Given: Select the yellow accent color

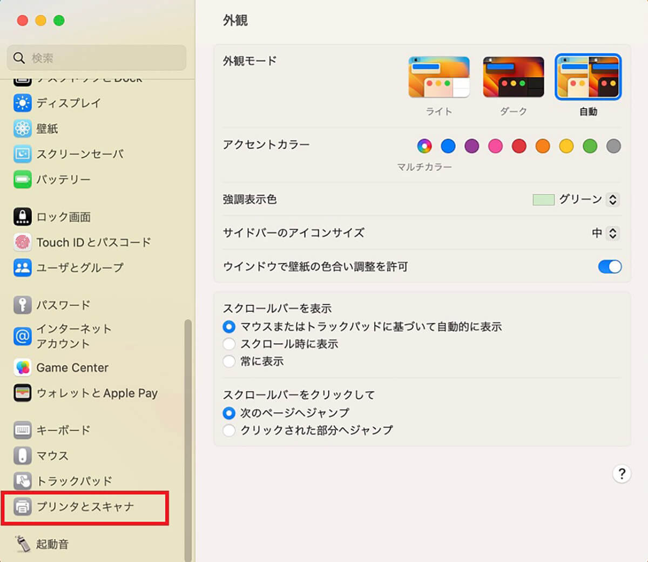Looking at the screenshot, I should pyautogui.click(x=566, y=146).
